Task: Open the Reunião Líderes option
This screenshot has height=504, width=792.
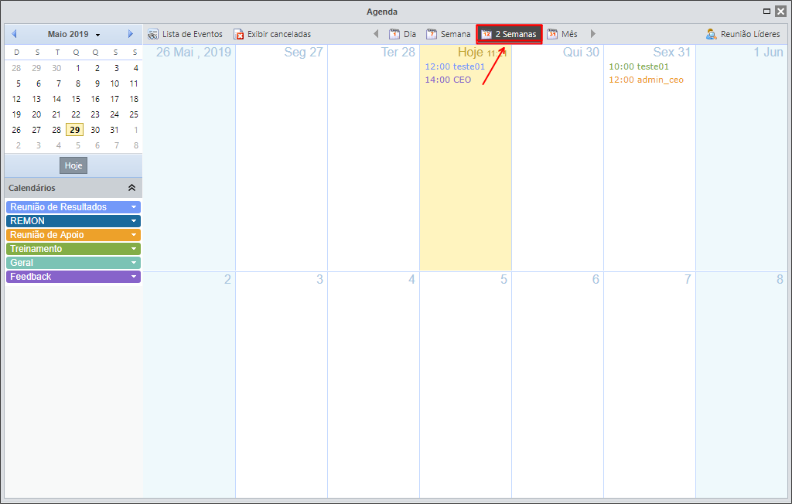Action: (743, 34)
